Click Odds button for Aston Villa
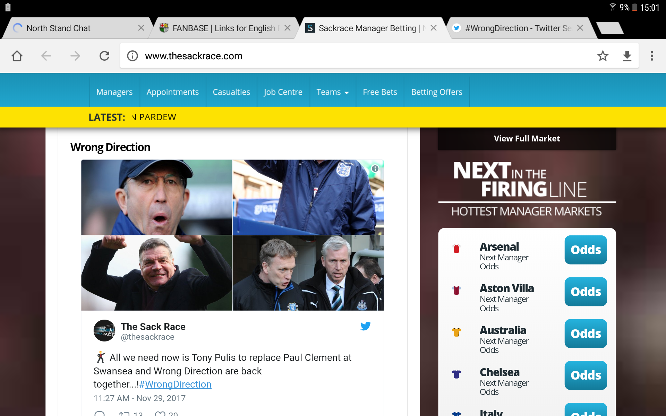This screenshot has width=666, height=416. [x=586, y=292]
